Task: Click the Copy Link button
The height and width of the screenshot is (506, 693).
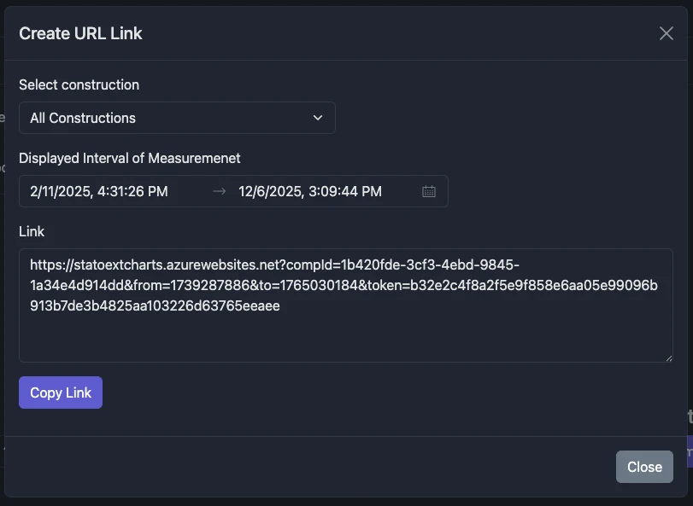Action: click(x=60, y=392)
